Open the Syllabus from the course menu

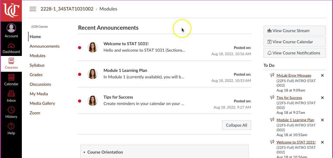pos(37,65)
